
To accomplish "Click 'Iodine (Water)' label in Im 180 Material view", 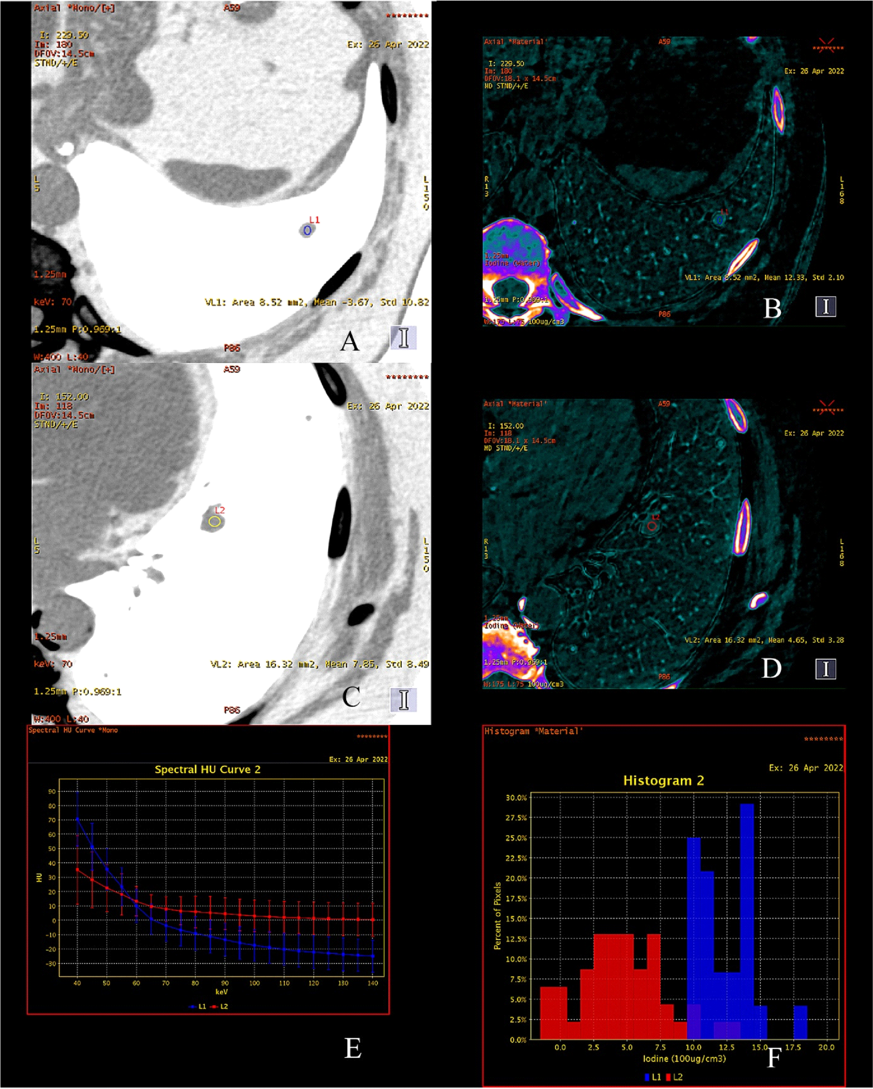I will coord(512,263).
